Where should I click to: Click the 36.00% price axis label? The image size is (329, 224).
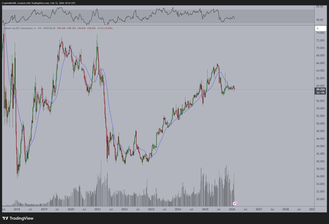point(320,176)
